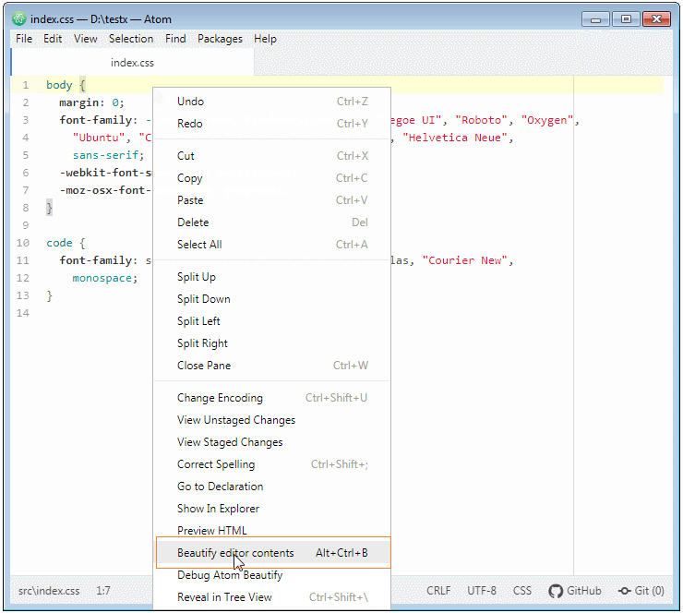This screenshot has height=613, width=683.
Task: Open the Git (0) status panel
Action: [x=641, y=591]
